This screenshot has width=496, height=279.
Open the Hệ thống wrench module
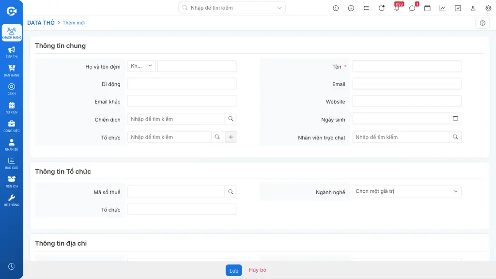click(x=12, y=200)
